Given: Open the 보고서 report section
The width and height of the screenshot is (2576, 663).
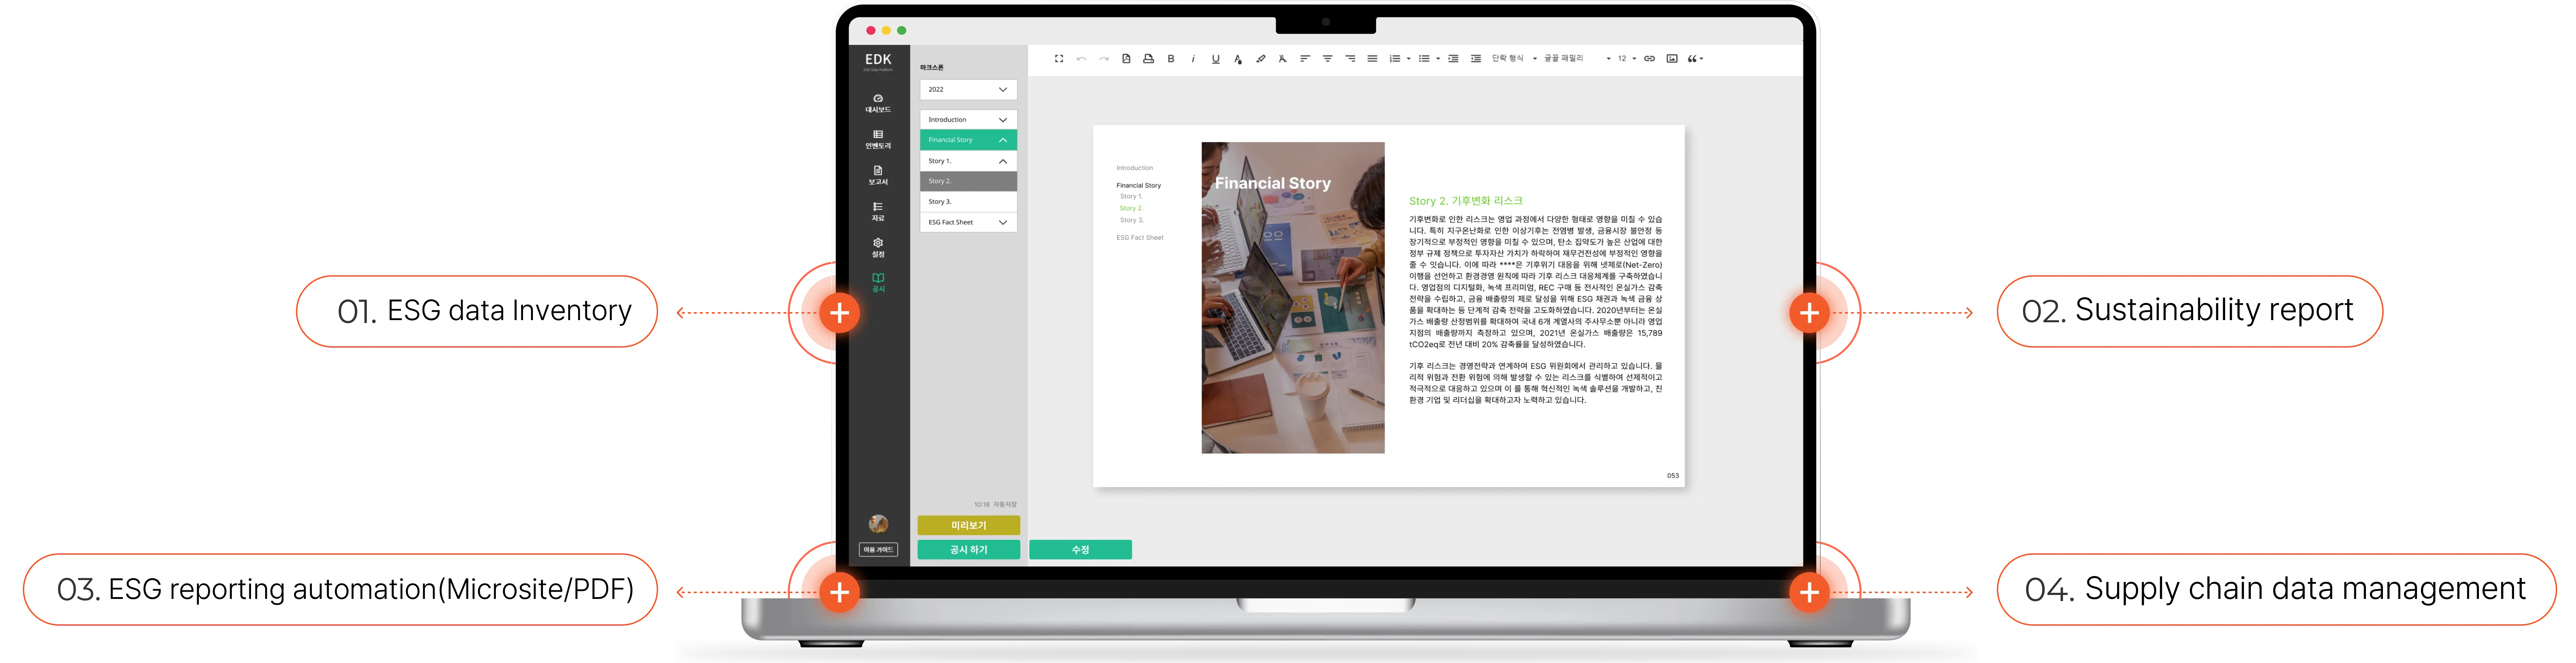Looking at the screenshot, I should click(878, 175).
